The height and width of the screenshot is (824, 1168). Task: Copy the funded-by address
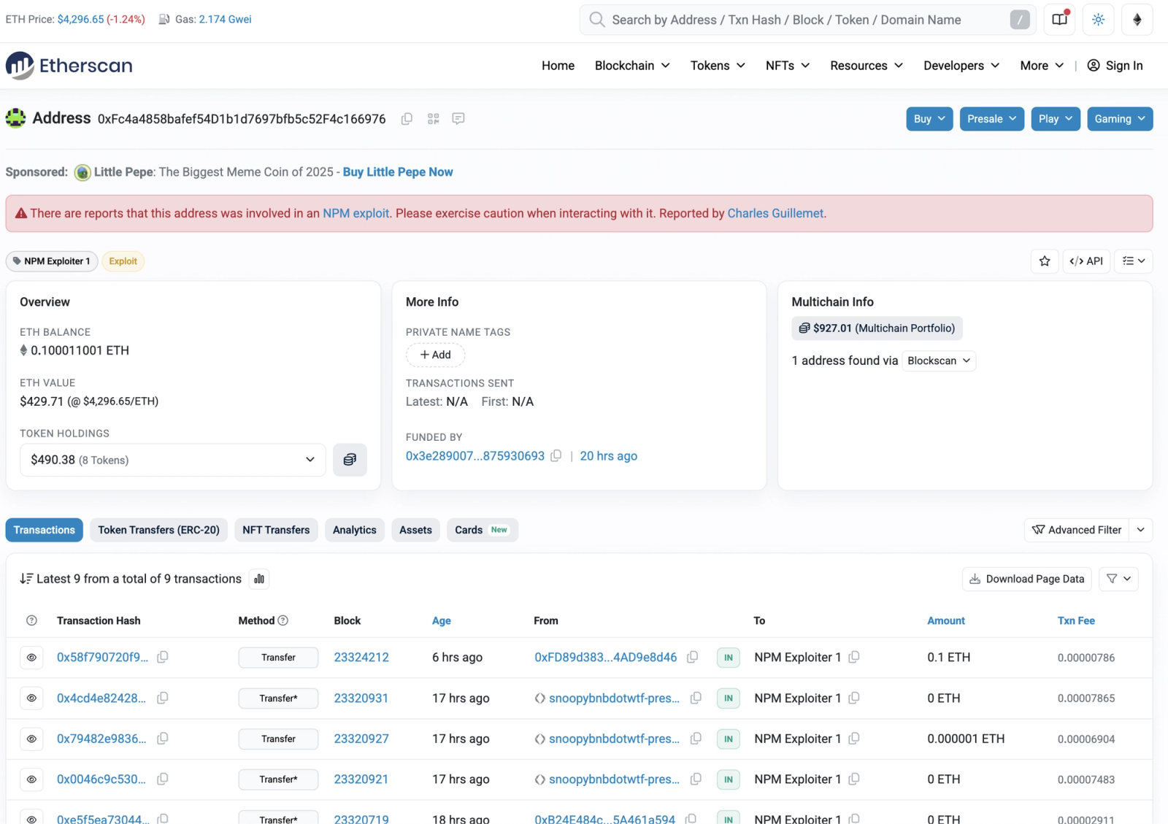[x=556, y=455]
